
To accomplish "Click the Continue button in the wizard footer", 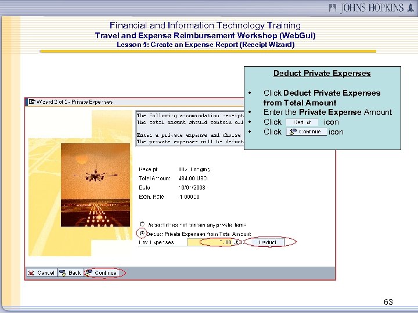I will coord(102,273).
